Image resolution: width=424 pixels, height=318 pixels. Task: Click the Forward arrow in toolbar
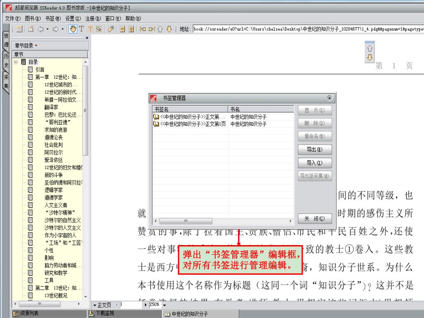(x=56, y=29)
